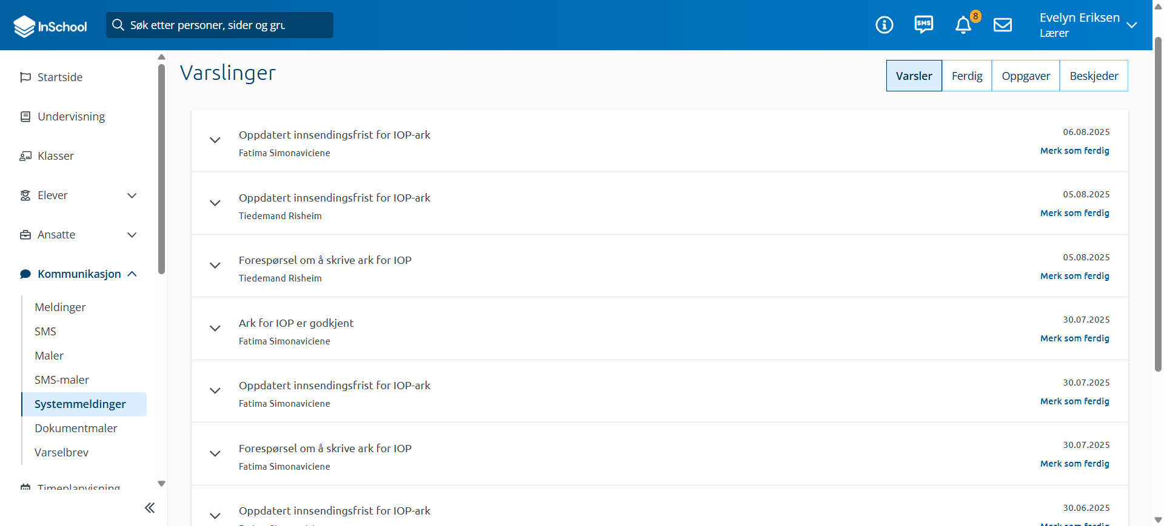Switch to the Oppgaver tab
1164x526 pixels.
[x=1026, y=76]
